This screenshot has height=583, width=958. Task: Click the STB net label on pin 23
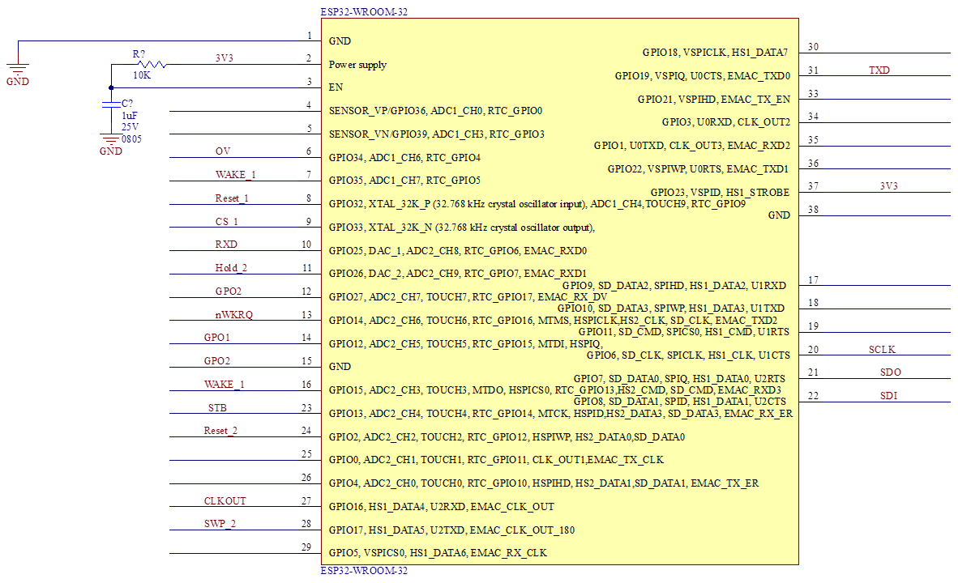coord(217,408)
